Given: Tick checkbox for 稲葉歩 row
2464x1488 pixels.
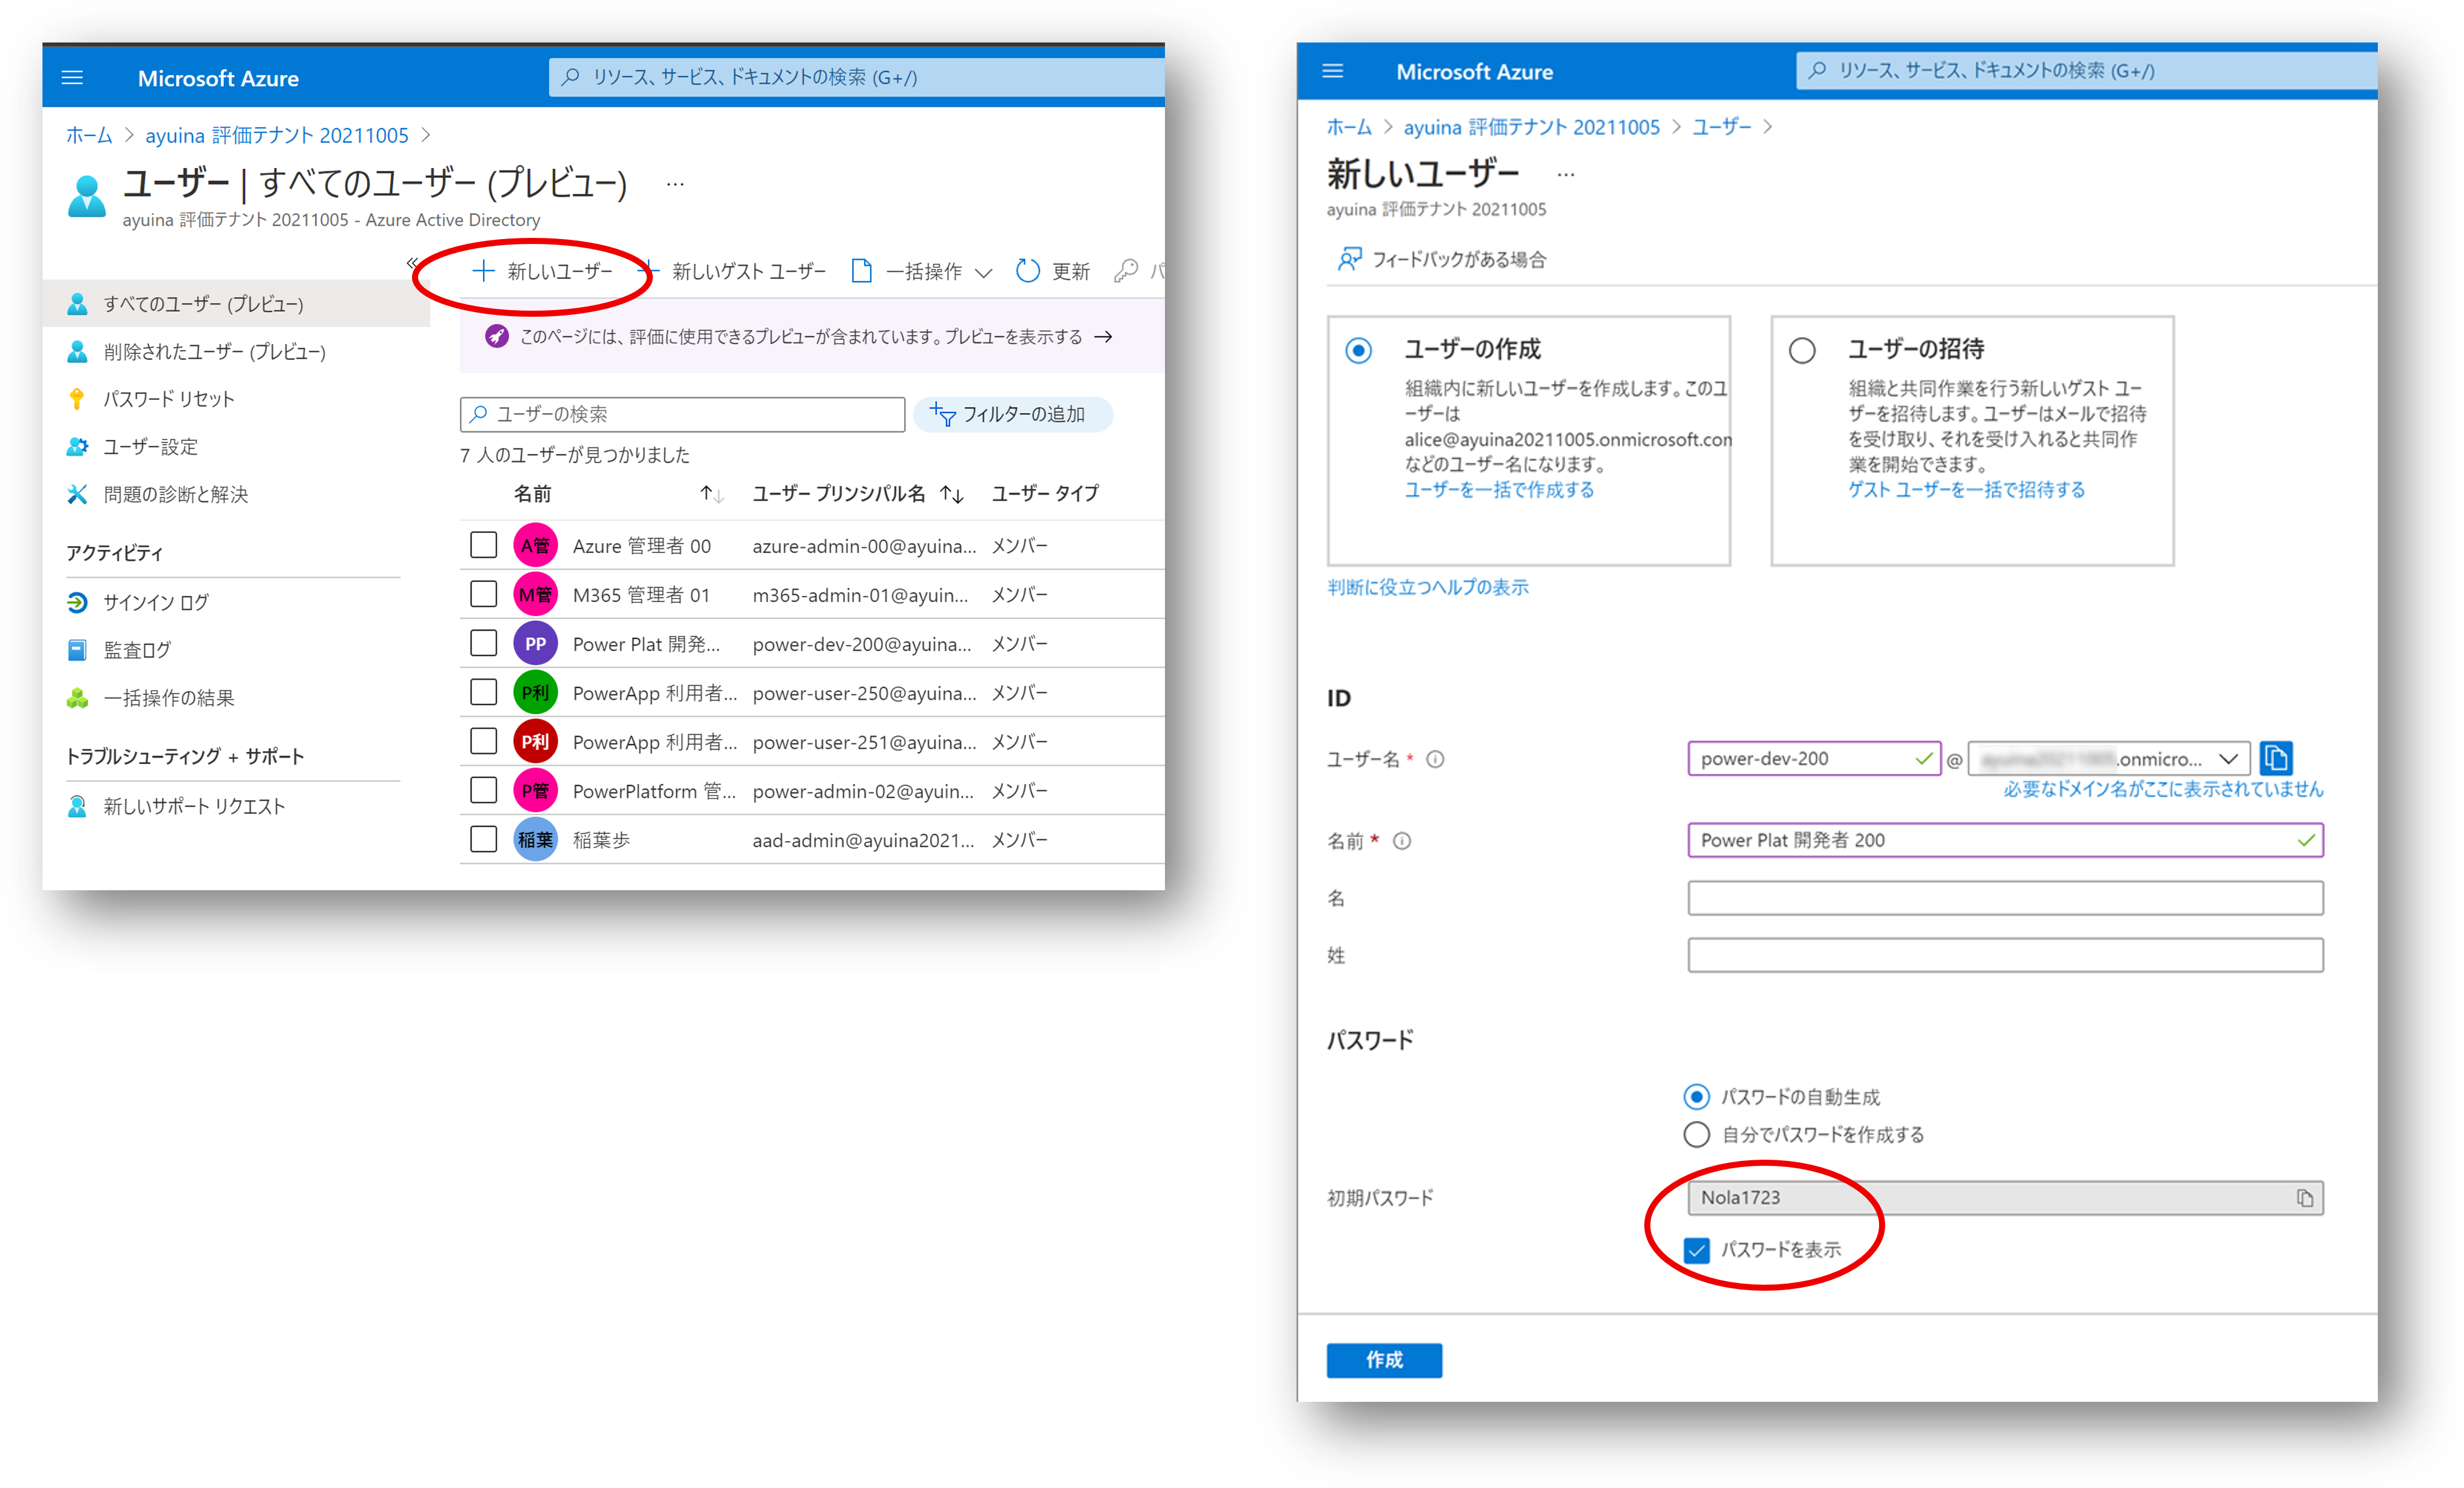Looking at the screenshot, I should pos(483,839).
